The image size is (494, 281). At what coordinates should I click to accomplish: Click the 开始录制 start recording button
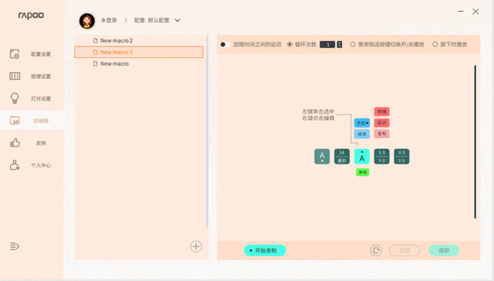[265, 250]
